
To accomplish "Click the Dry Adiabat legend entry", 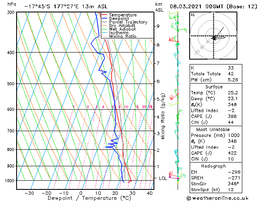I will [x=118, y=26].
